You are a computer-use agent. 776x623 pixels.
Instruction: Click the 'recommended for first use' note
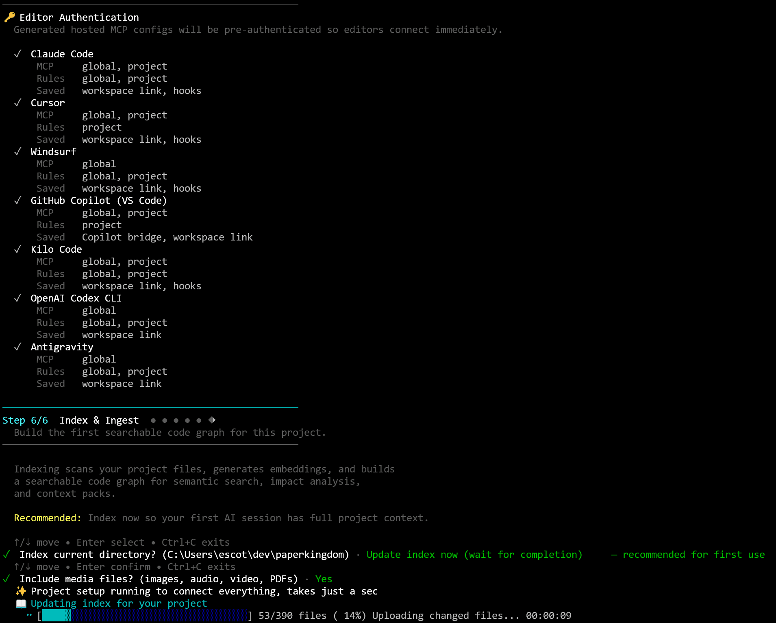click(x=694, y=555)
